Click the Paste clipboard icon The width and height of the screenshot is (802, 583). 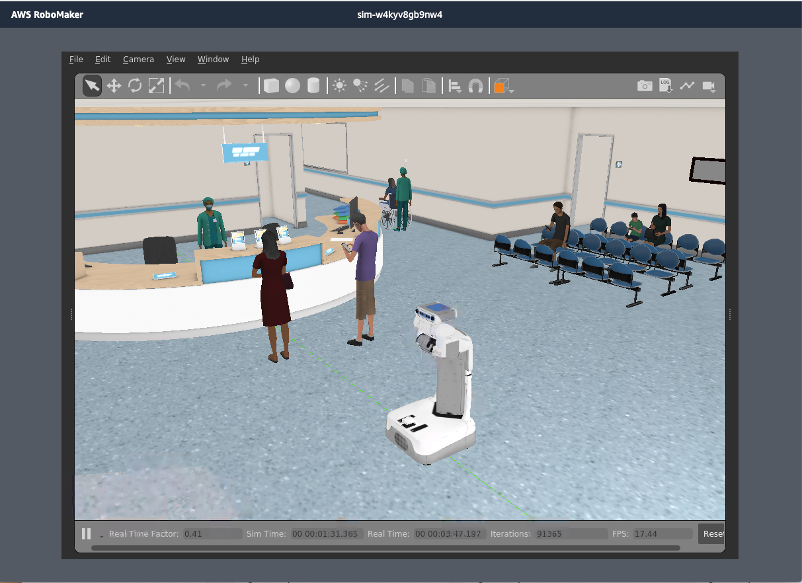429,85
